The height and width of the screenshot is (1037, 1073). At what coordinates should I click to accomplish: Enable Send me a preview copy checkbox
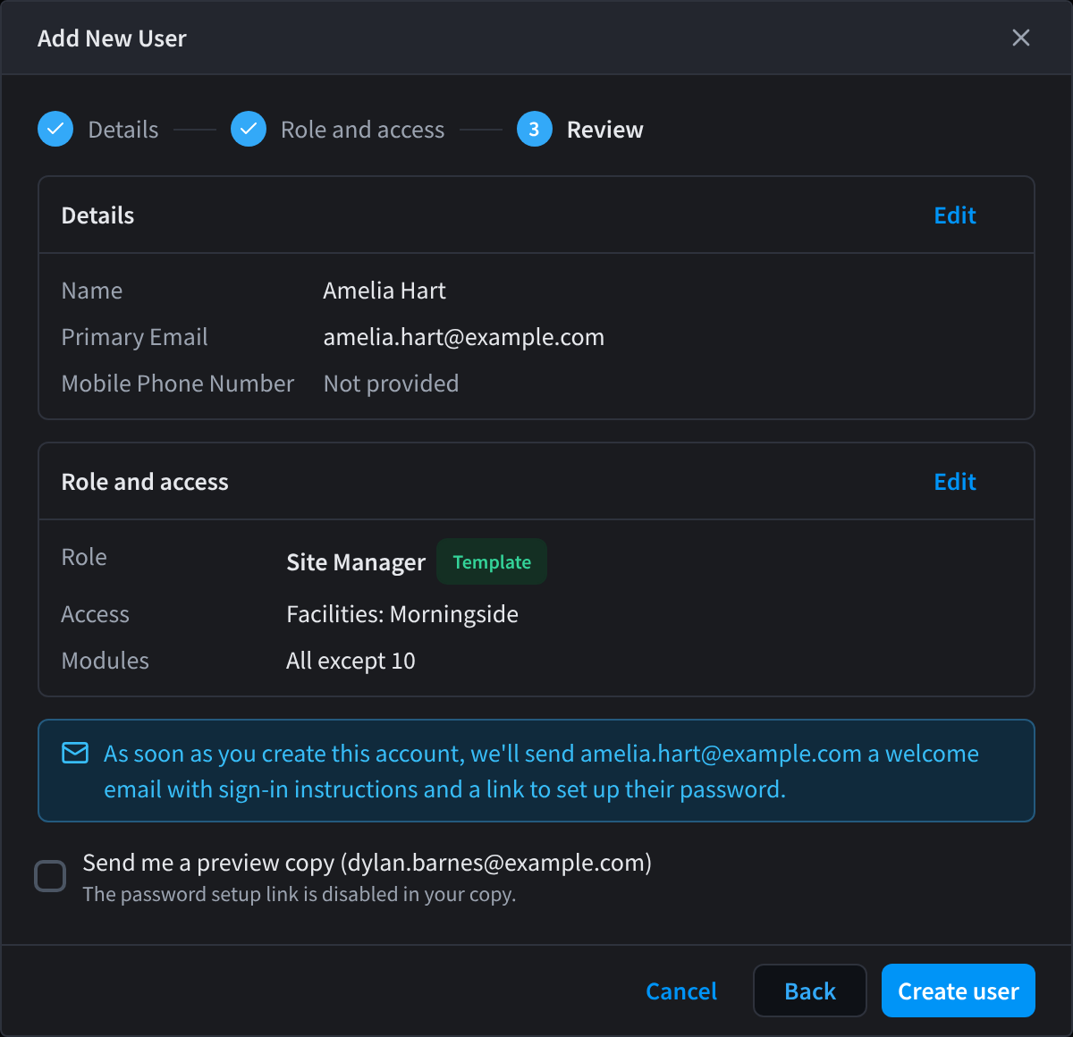[x=50, y=876]
